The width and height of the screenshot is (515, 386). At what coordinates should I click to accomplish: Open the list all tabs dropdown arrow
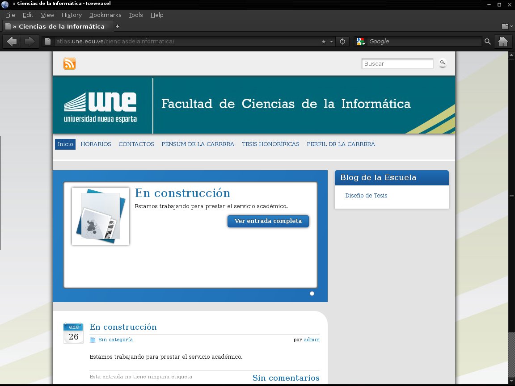(x=511, y=26)
